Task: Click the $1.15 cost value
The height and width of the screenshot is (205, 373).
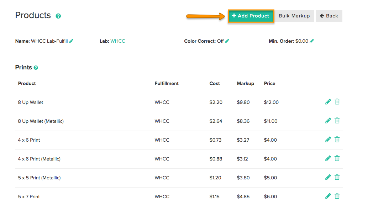Action: tap(214, 197)
